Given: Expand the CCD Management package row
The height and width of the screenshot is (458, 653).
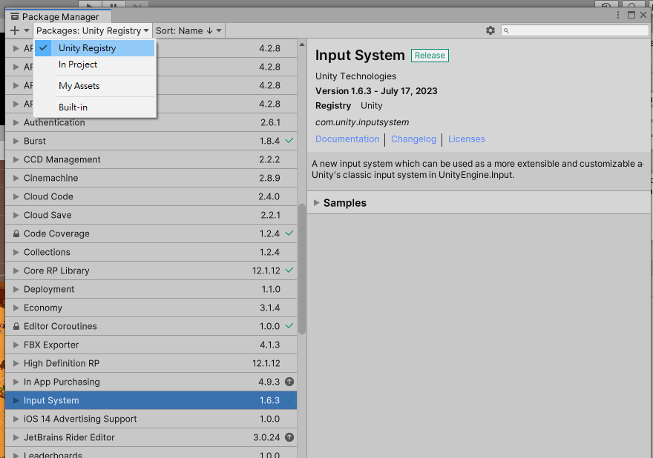Looking at the screenshot, I should [x=16, y=159].
